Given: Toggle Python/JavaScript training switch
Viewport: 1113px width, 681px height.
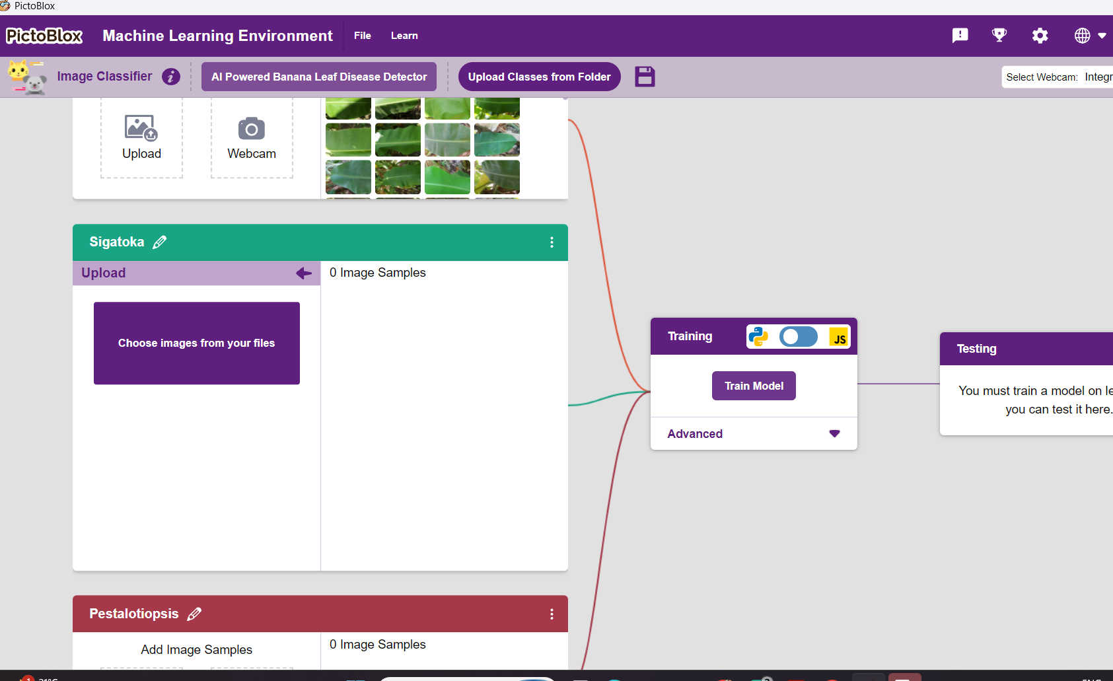Looking at the screenshot, I should [798, 337].
